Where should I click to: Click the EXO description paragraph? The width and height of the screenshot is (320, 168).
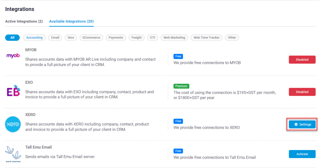(x=90, y=94)
